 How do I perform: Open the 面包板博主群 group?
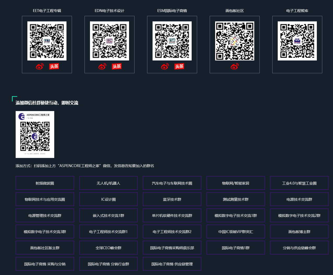[x=299, y=231]
